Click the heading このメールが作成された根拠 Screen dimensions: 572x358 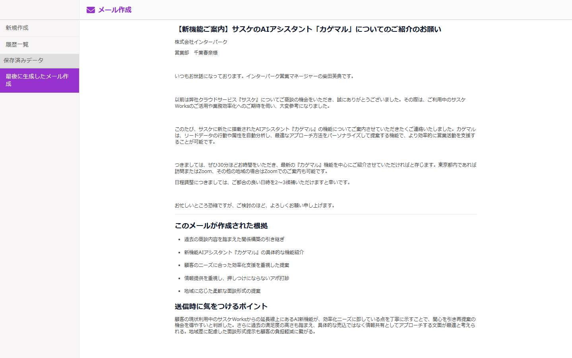coord(221,226)
